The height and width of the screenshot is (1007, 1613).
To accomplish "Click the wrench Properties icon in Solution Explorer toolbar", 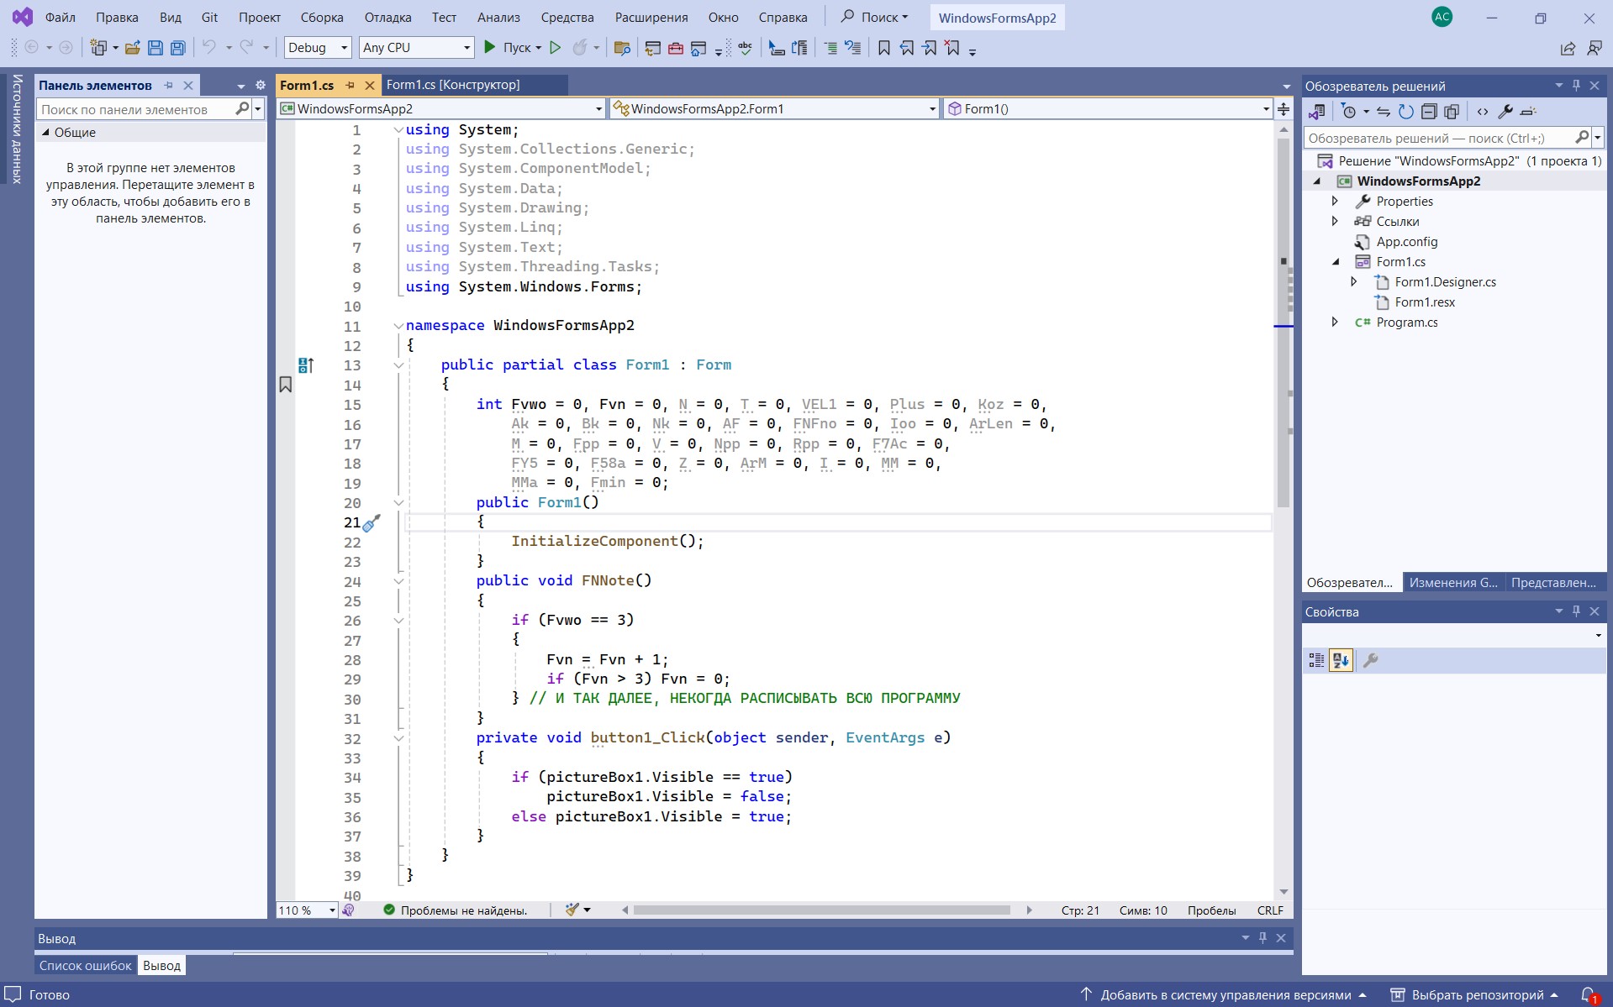I will tap(1505, 112).
